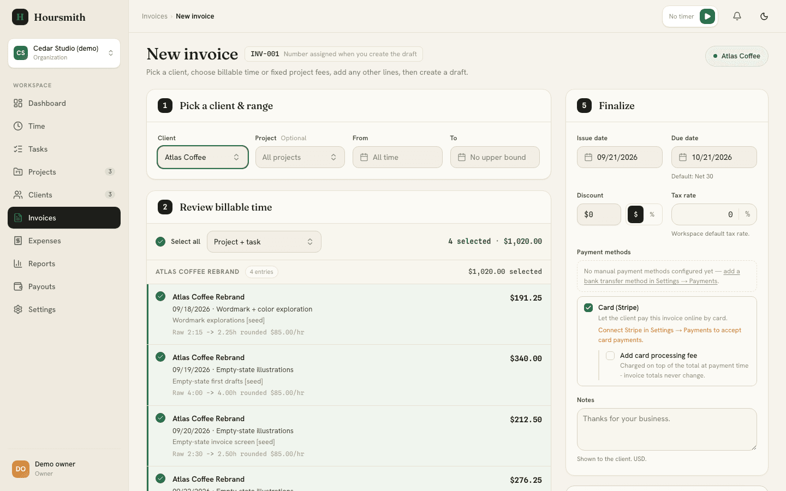This screenshot has height=491, width=786.
Task: Click the Expenses receipt icon
Action: (18, 241)
